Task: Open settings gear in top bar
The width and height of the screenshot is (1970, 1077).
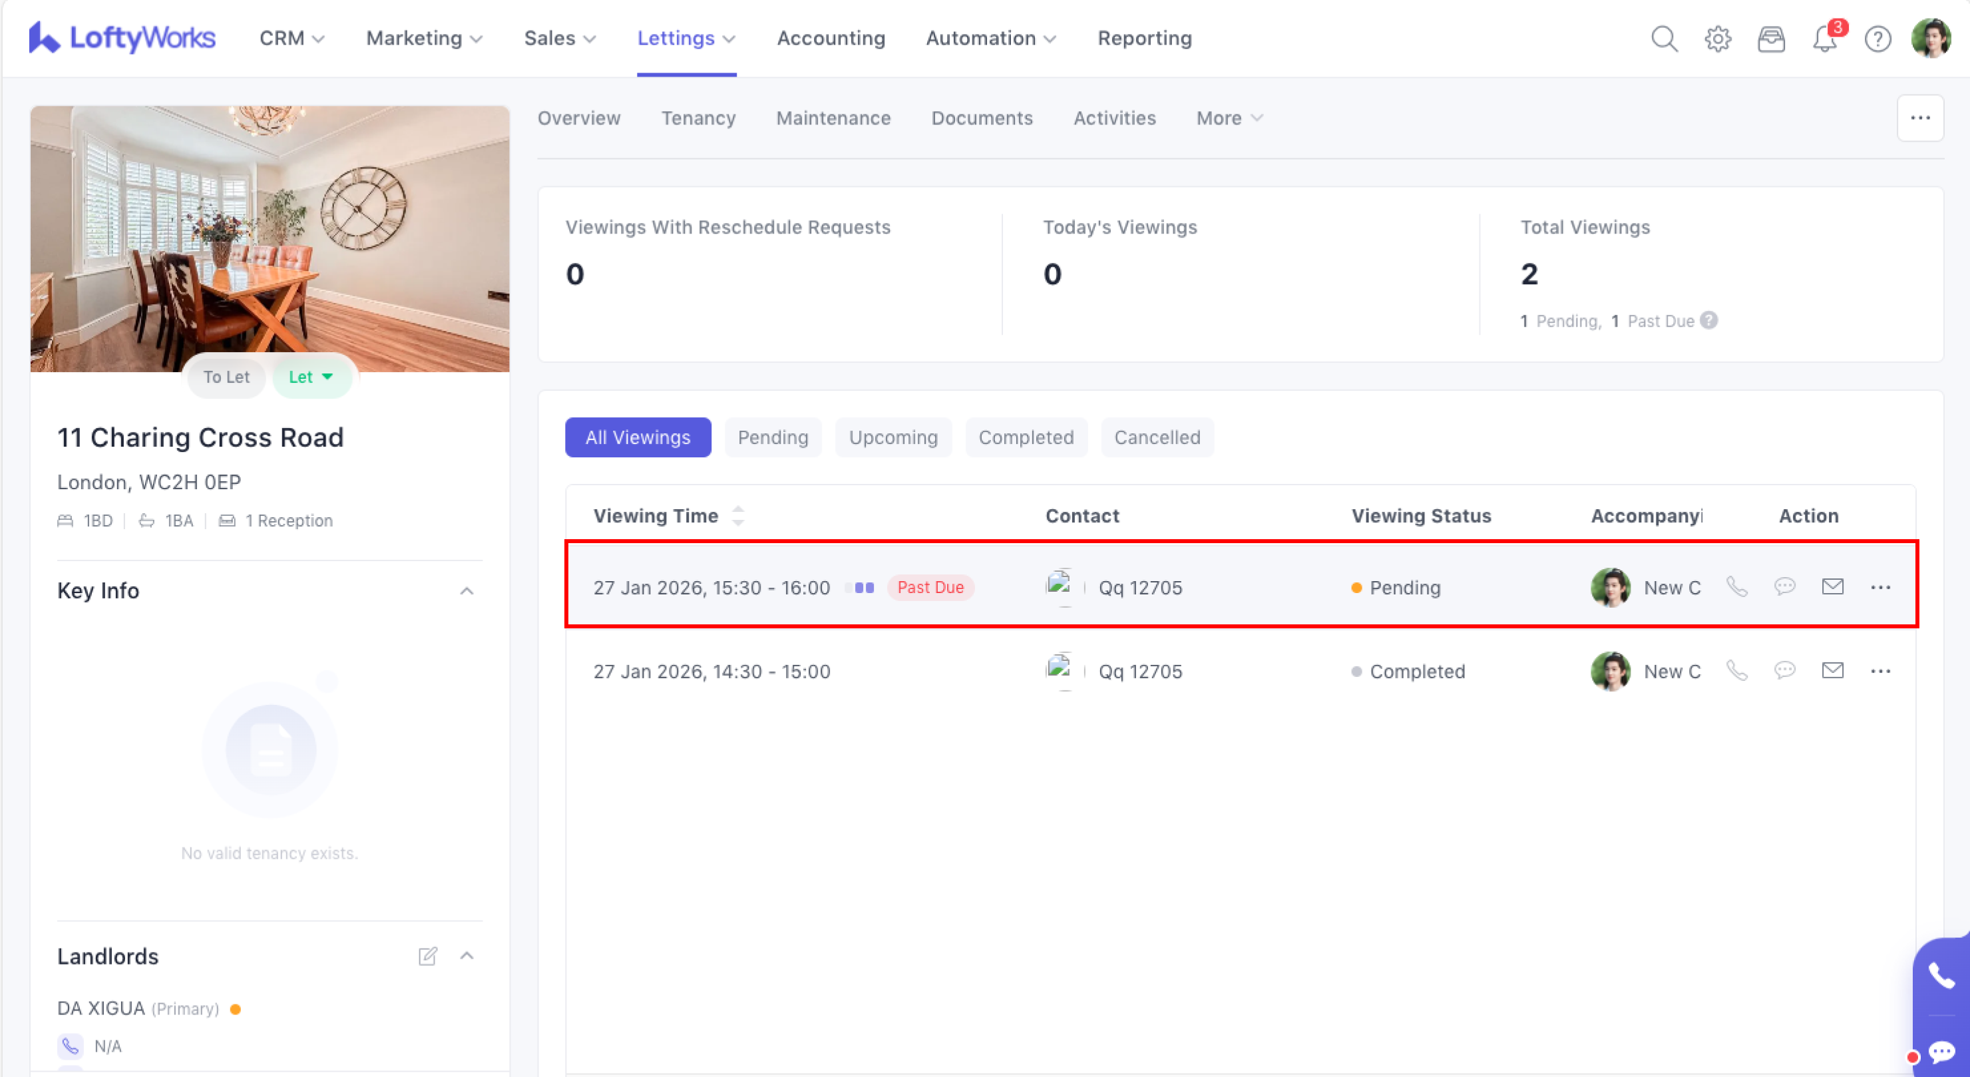Action: [x=1718, y=38]
